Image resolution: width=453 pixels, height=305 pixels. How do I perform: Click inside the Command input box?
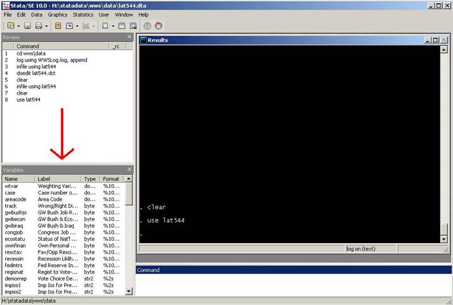tap(293, 285)
